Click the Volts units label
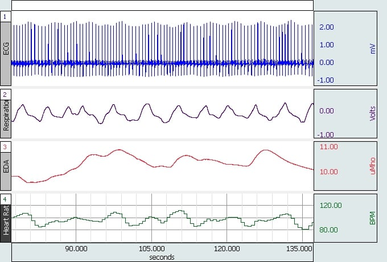Screen dimensions: 387x262 [373, 113]
